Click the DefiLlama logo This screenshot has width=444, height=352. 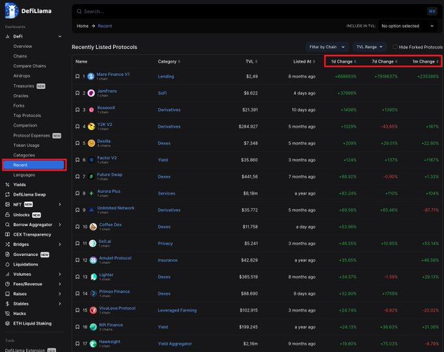28,10
